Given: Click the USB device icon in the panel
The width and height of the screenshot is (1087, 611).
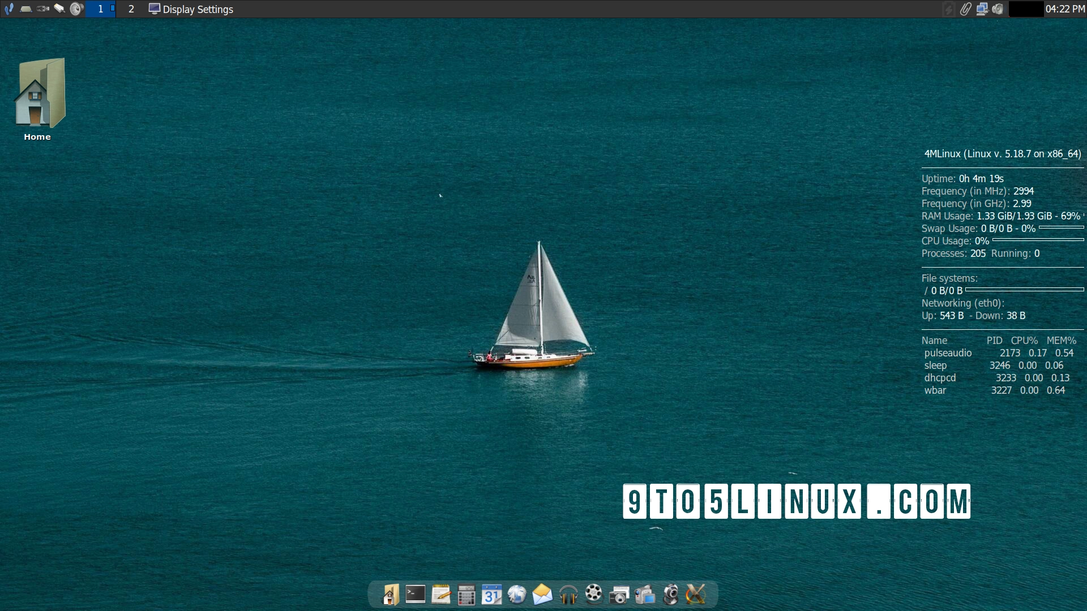Looking at the screenshot, I should (x=42, y=9).
